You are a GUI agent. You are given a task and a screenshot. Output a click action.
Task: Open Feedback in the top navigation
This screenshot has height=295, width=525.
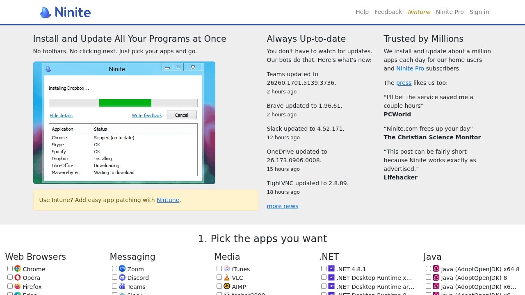(x=388, y=12)
